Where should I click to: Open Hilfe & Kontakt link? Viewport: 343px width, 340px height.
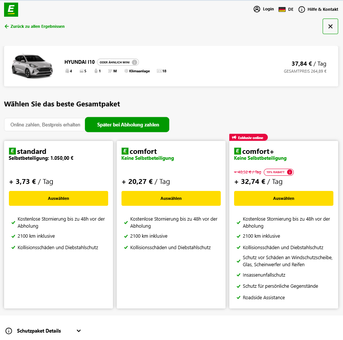click(x=323, y=9)
